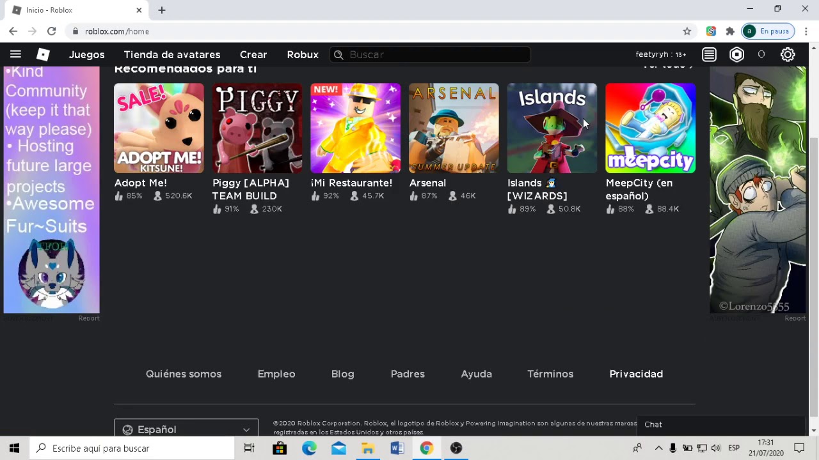
Task: Open a new browser tab
Action: 162,10
